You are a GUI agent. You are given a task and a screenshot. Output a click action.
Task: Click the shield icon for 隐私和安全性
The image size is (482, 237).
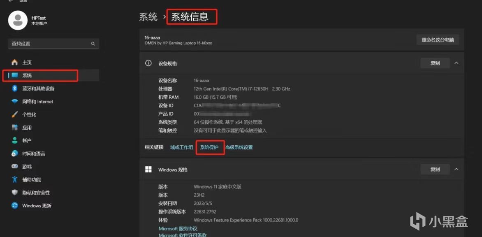[x=14, y=193]
